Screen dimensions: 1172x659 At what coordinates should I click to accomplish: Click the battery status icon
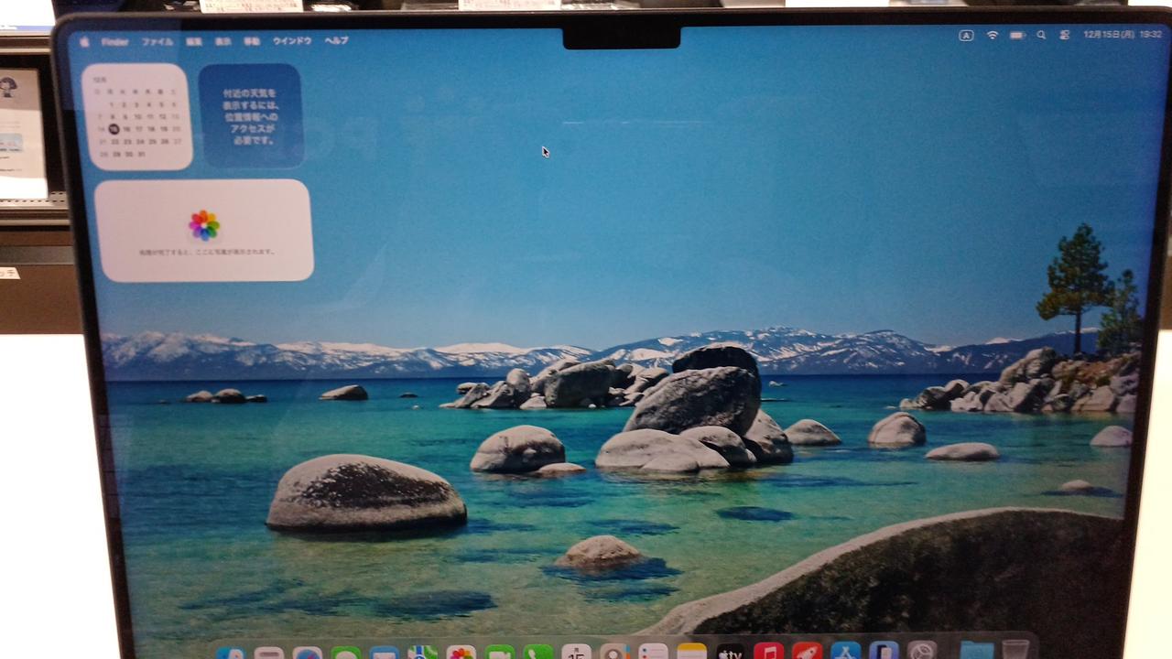click(x=1016, y=35)
